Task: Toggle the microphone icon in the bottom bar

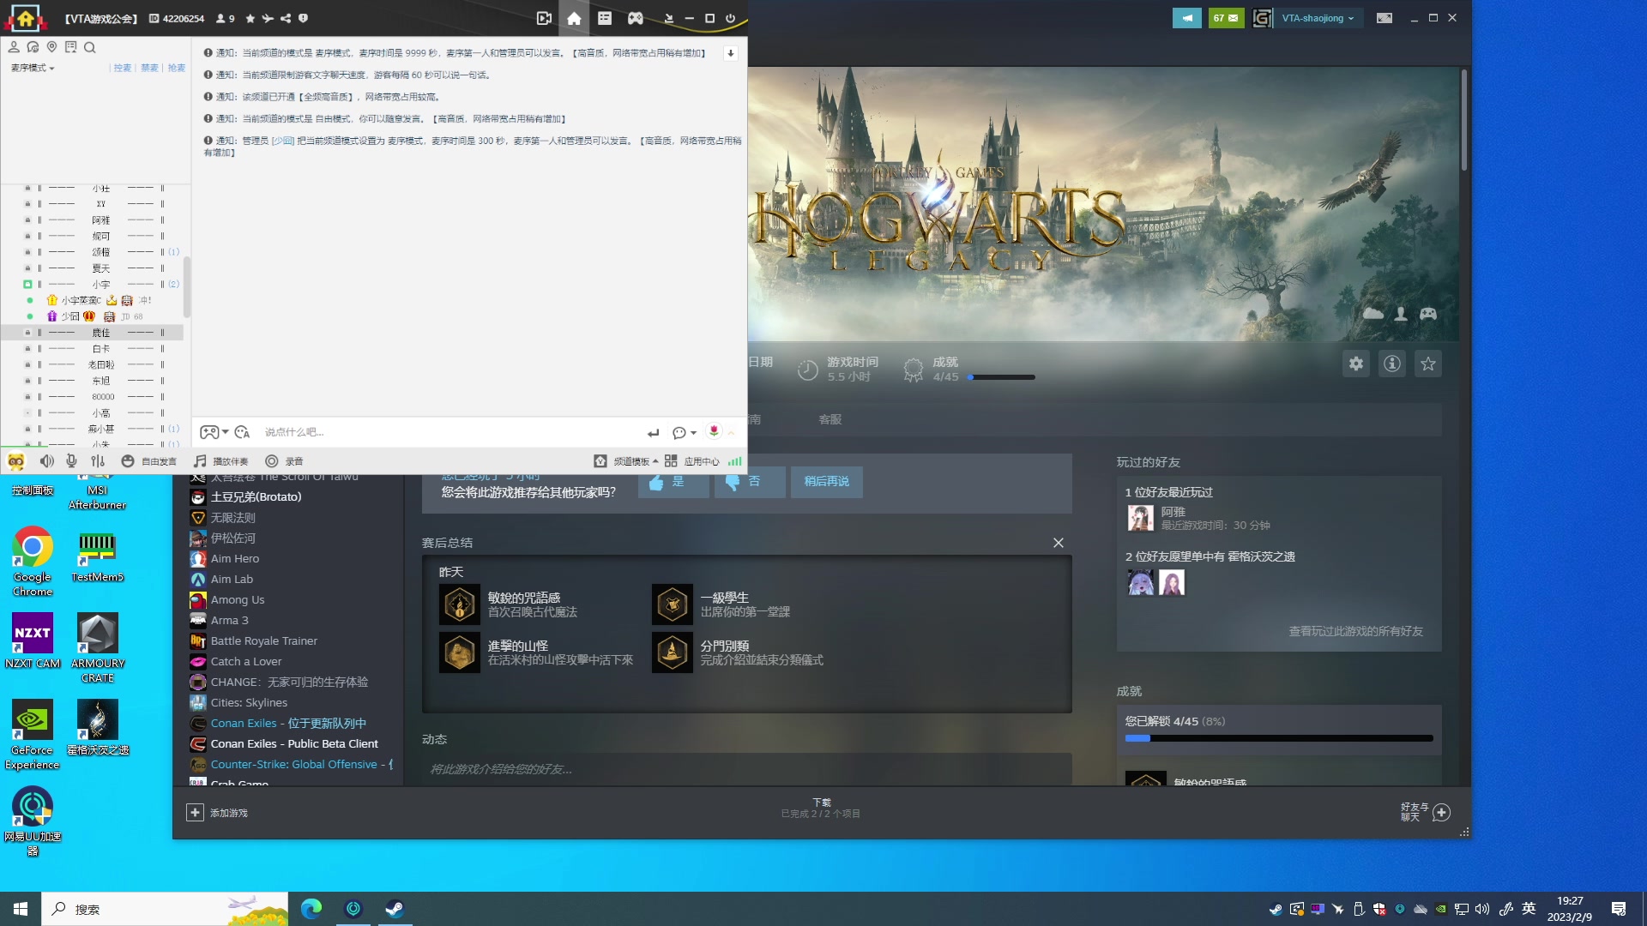Action: point(71,461)
